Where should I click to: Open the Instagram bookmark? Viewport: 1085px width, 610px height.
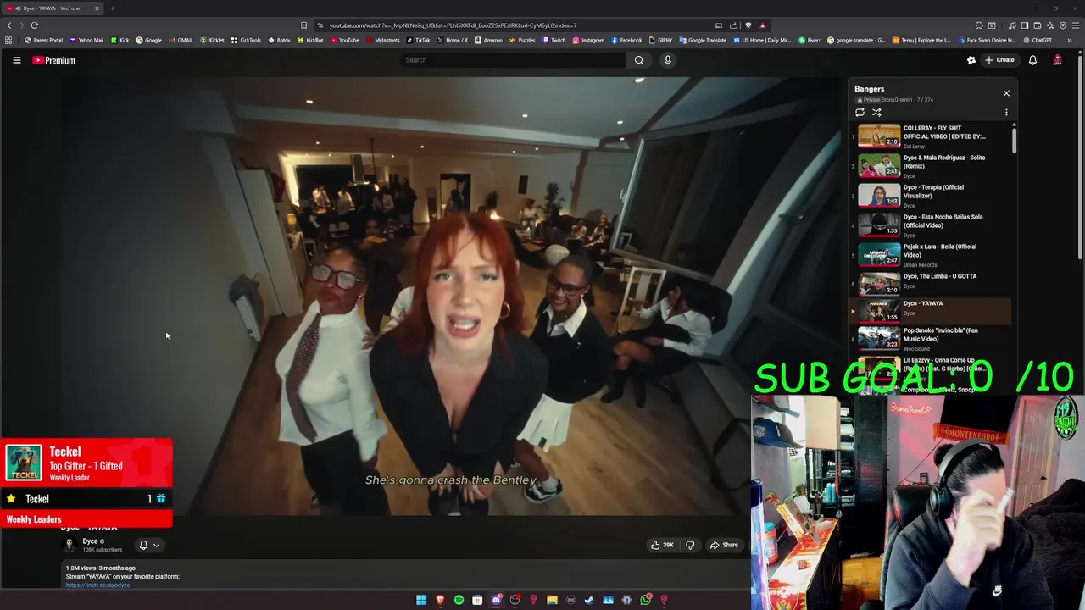[588, 40]
